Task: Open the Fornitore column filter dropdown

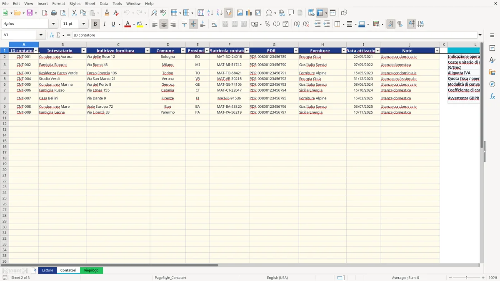Action: 344,51
